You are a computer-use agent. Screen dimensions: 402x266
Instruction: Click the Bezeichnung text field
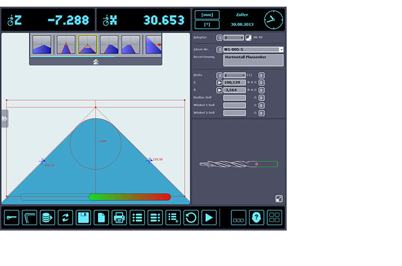253,60
